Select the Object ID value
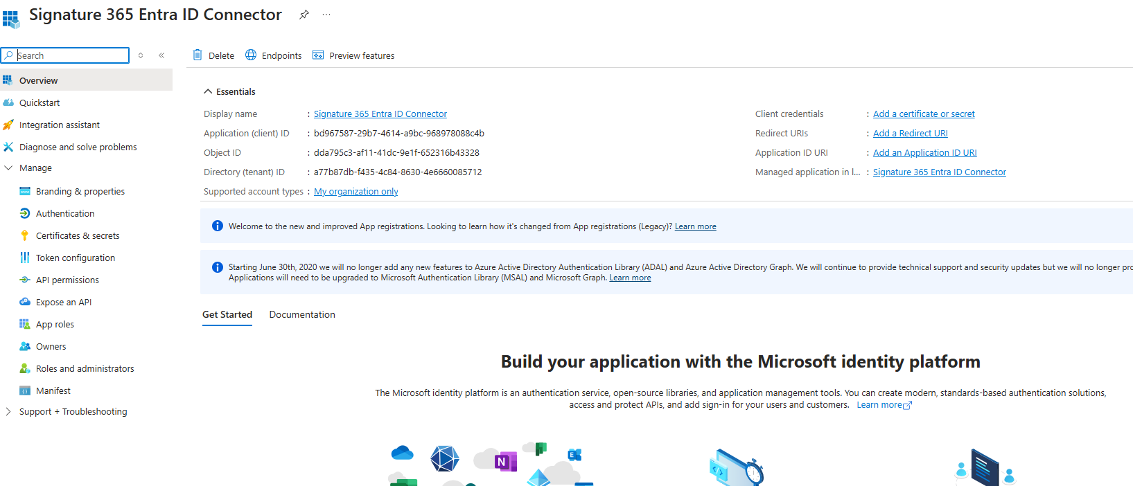1133x486 pixels. (x=396, y=152)
